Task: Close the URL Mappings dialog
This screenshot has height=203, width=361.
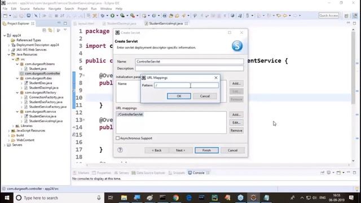Action: pyautogui.click(x=216, y=78)
